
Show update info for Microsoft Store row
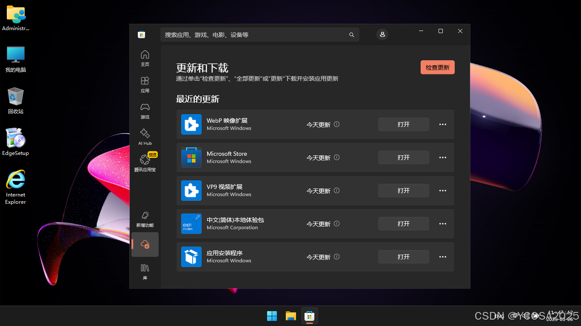(x=337, y=157)
